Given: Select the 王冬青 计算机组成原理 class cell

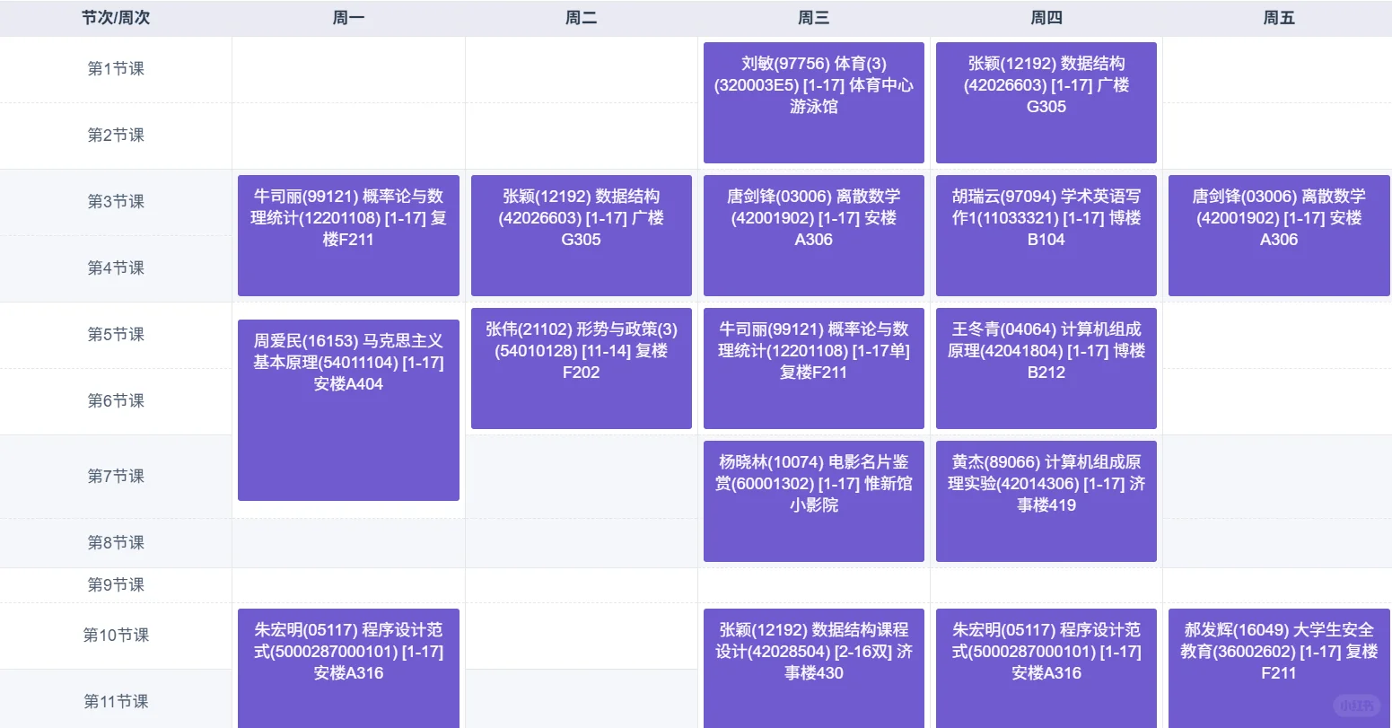Looking at the screenshot, I should tap(1046, 367).
